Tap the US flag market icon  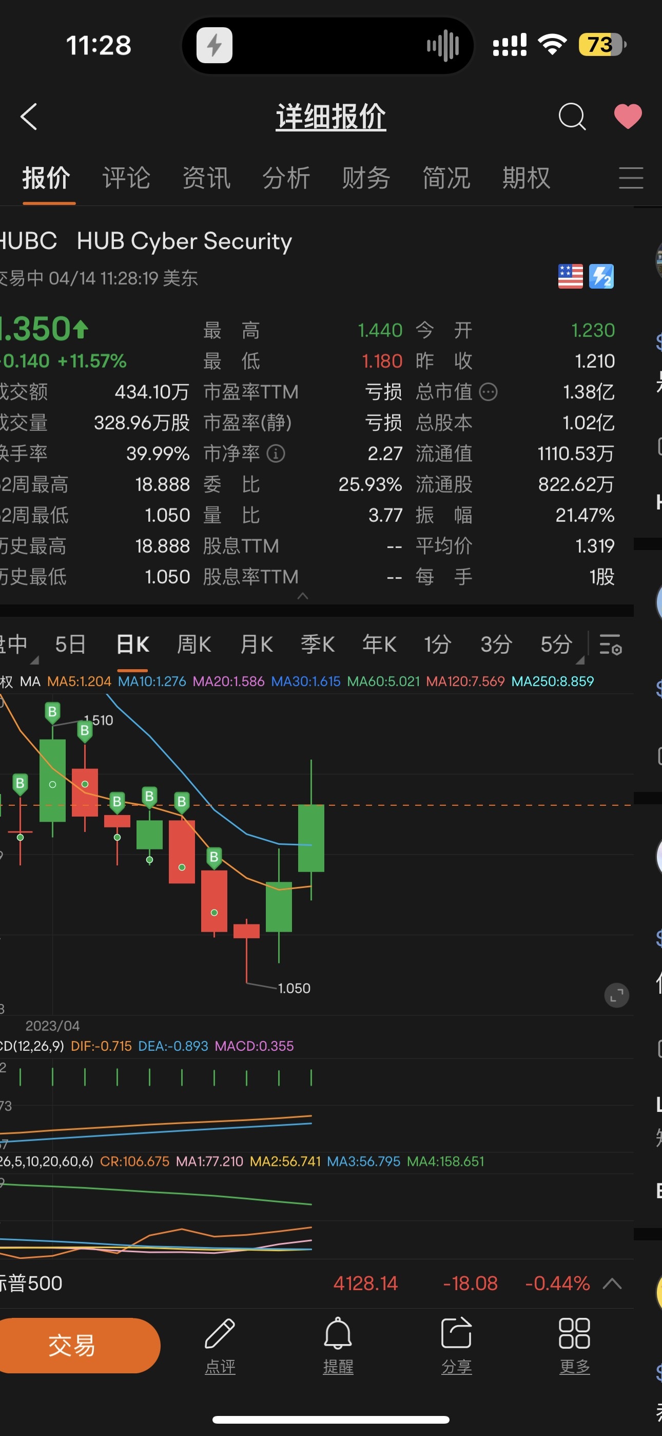(570, 276)
